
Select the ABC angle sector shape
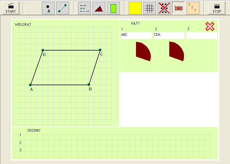tap(143, 51)
